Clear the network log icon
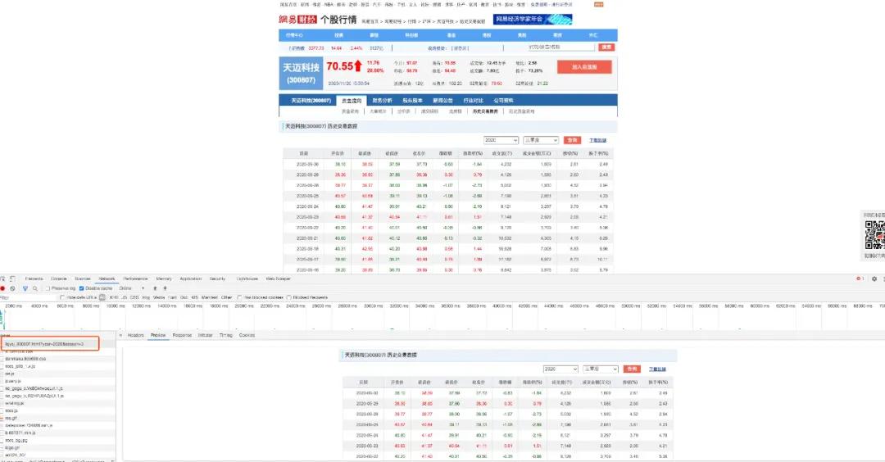Viewport: 885px width, 462px height. tap(12, 288)
